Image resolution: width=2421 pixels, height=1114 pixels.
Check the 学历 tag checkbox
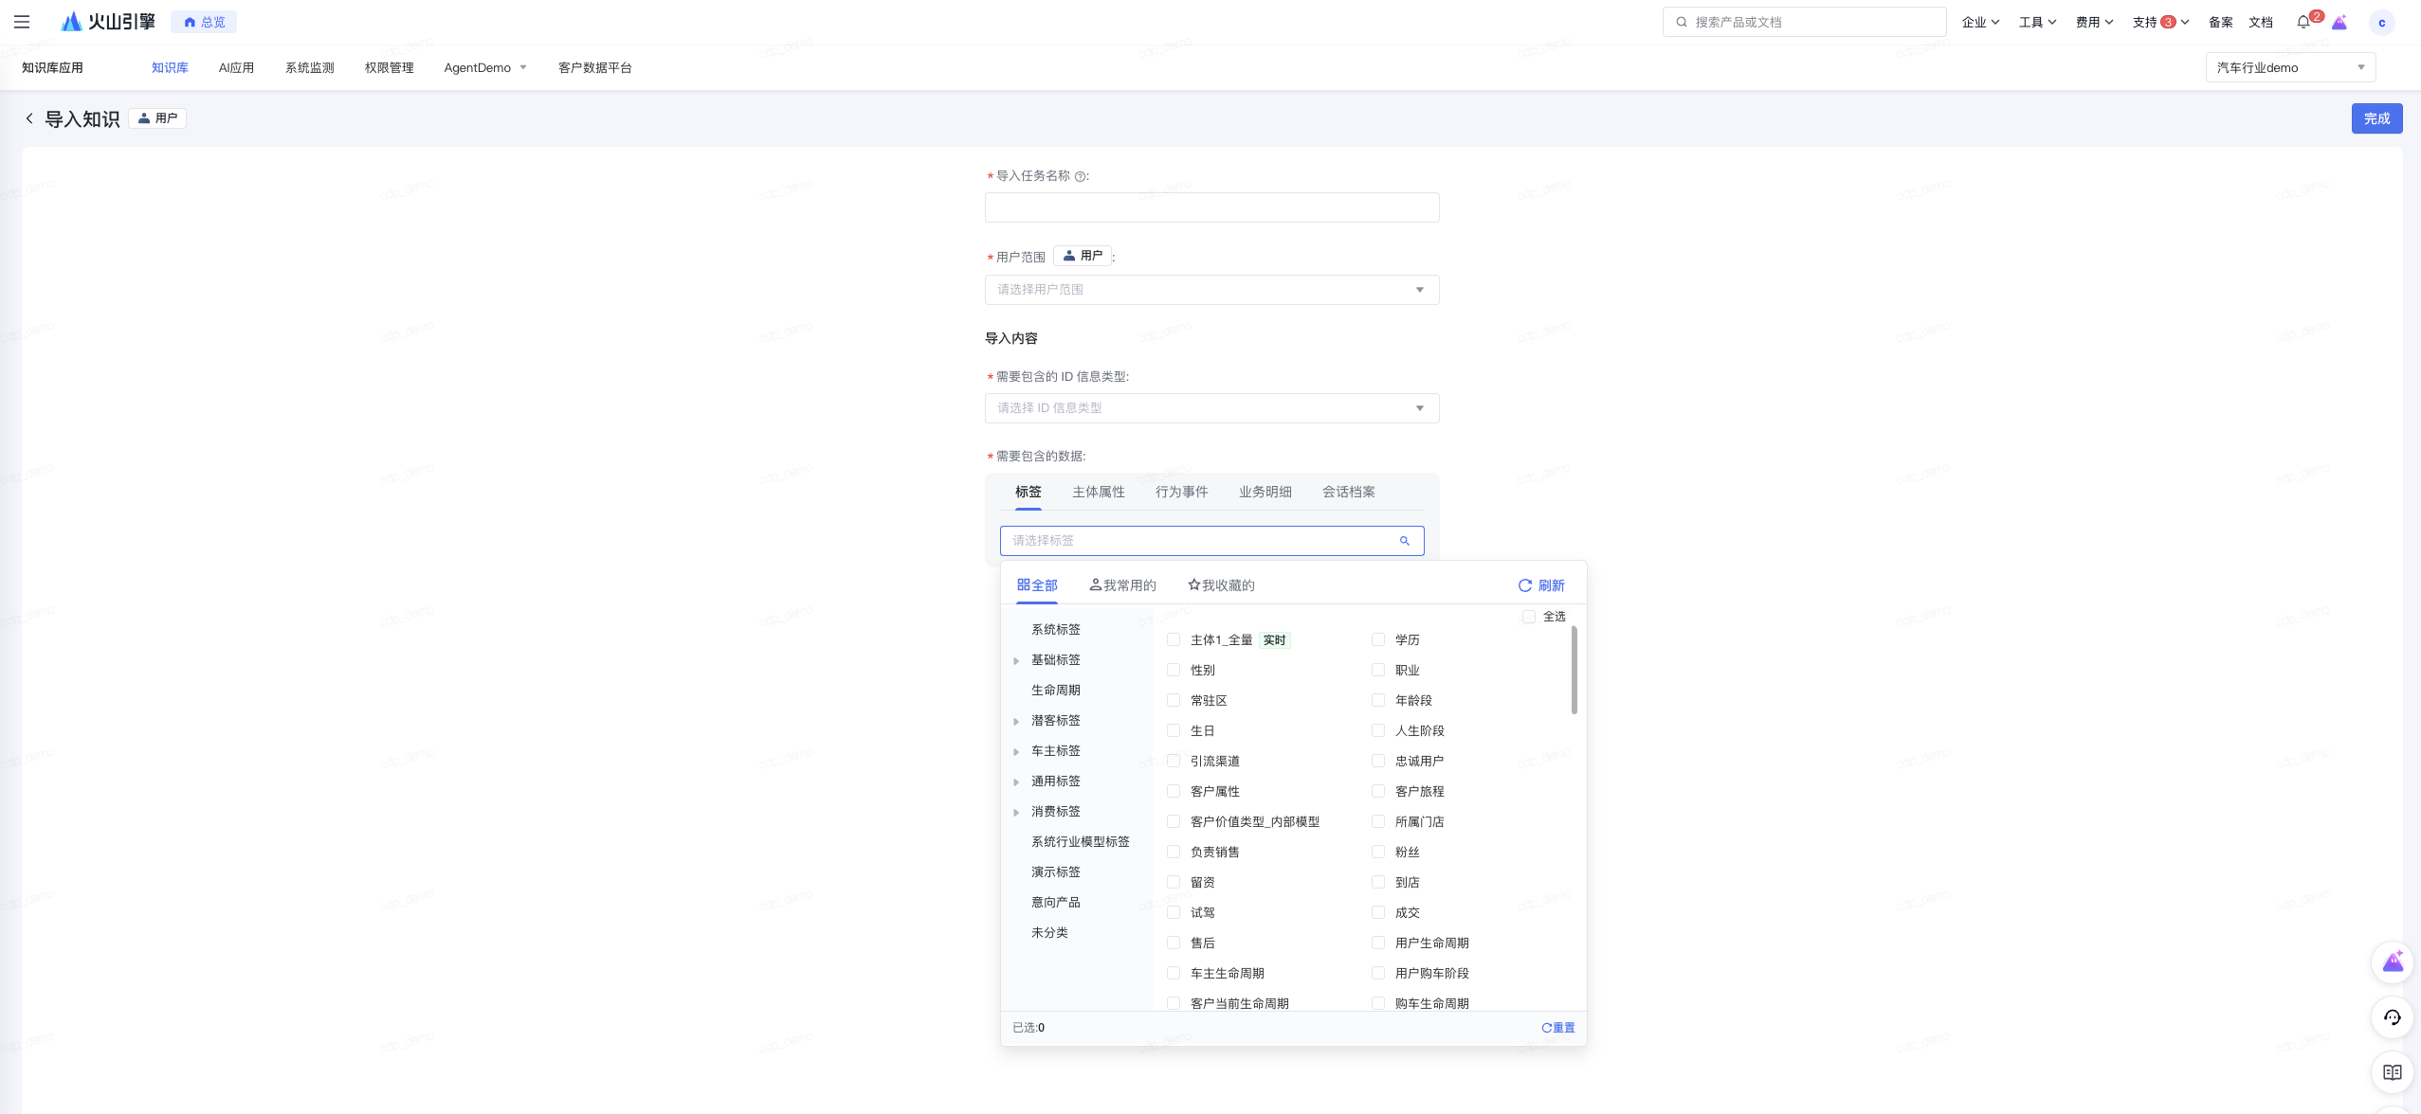pyautogui.click(x=1378, y=639)
